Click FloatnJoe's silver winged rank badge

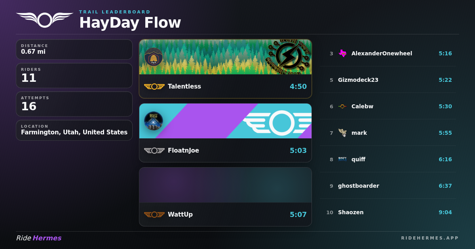(154, 151)
